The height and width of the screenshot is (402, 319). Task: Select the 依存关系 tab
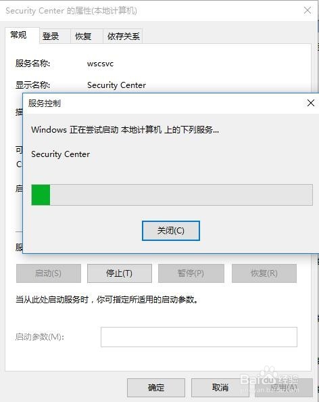[x=123, y=36]
